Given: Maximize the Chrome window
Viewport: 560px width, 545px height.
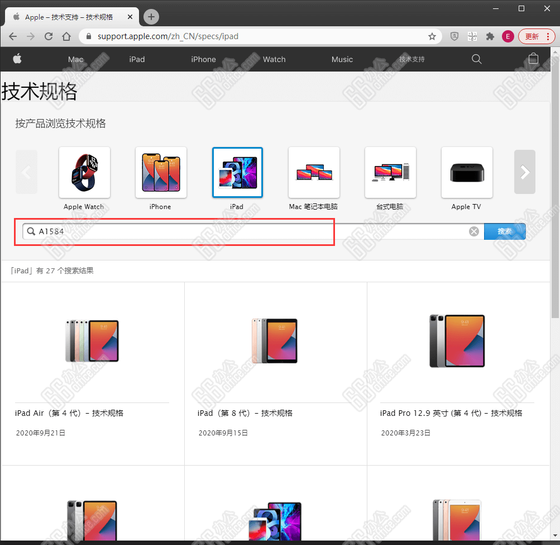Looking at the screenshot, I should click(x=521, y=8).
